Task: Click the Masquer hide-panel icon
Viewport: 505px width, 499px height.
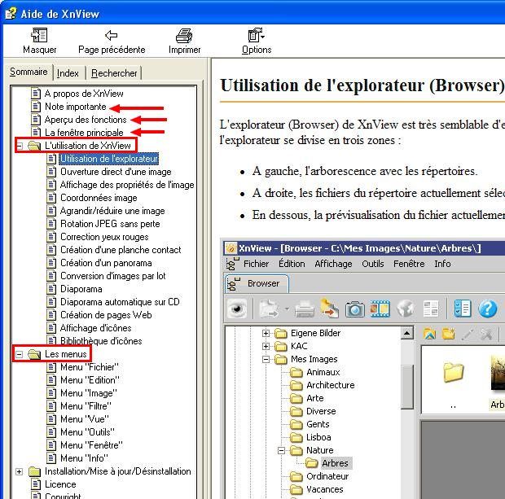Action: click(39, 36)
